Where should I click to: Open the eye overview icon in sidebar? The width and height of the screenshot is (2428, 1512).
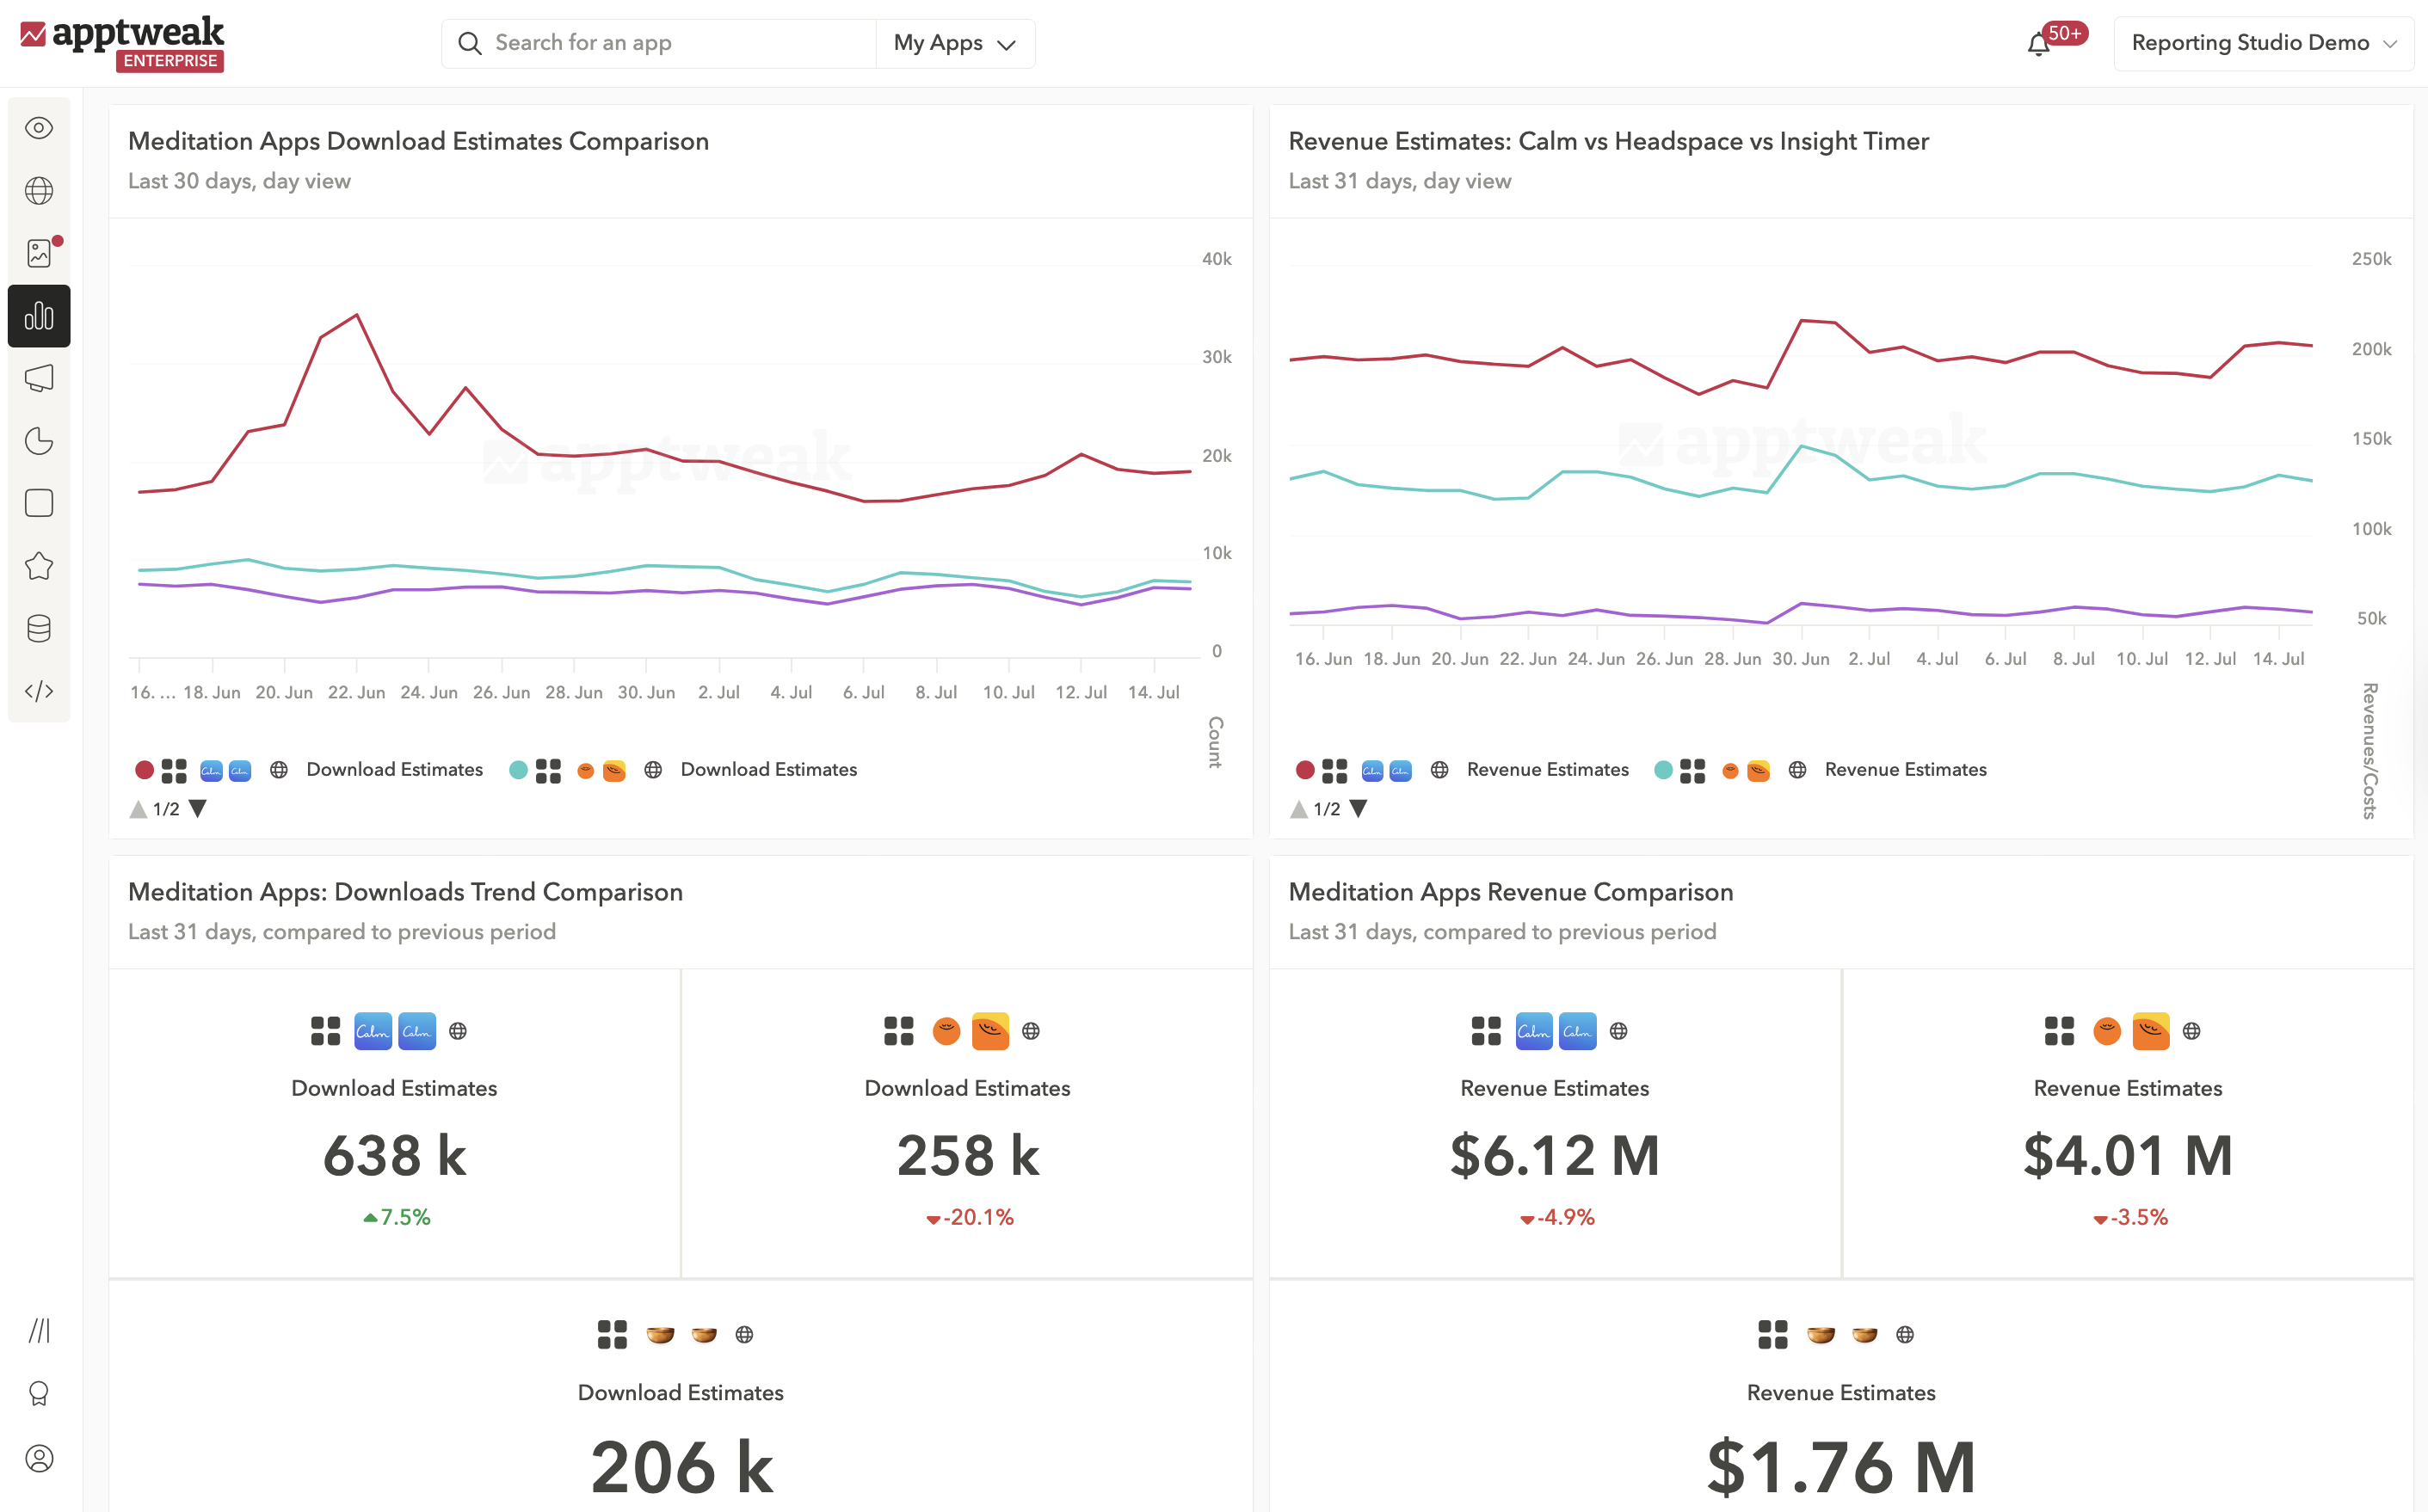(x=39, y=128)
